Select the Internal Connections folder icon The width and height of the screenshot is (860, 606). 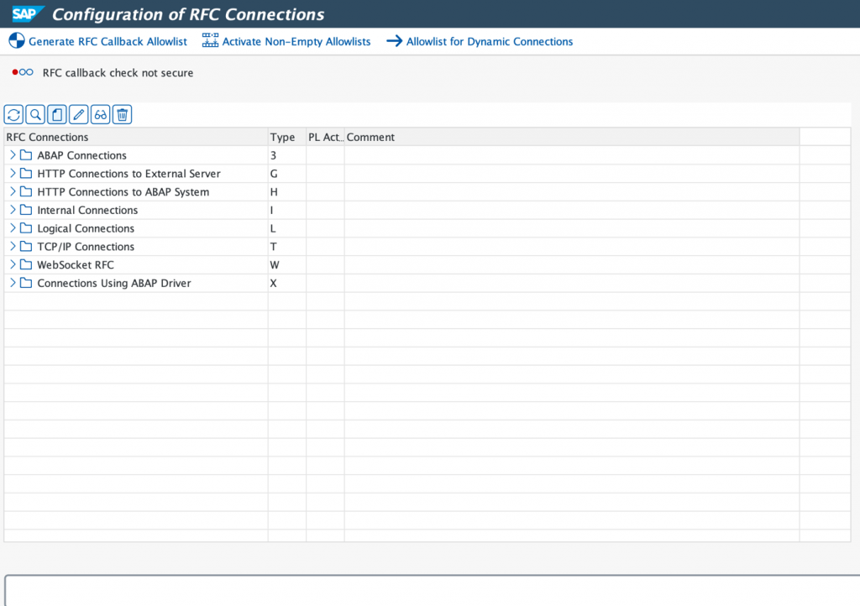(26, 210)
